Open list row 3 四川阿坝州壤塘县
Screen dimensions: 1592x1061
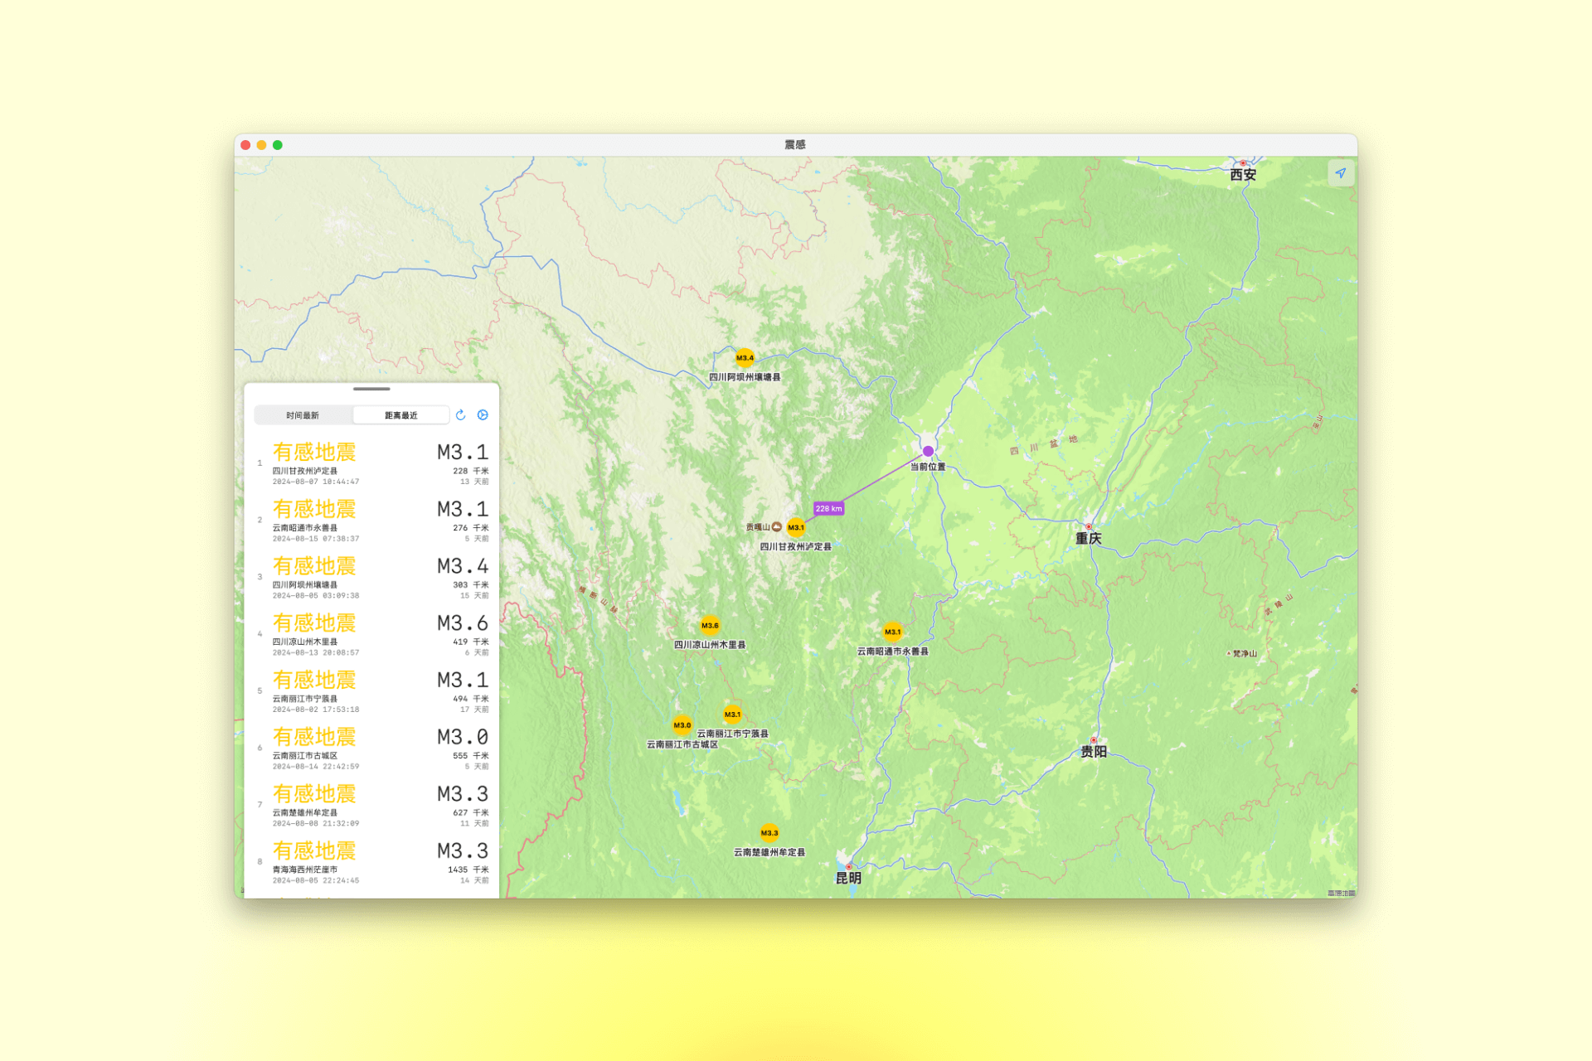(x=372, y=578)
